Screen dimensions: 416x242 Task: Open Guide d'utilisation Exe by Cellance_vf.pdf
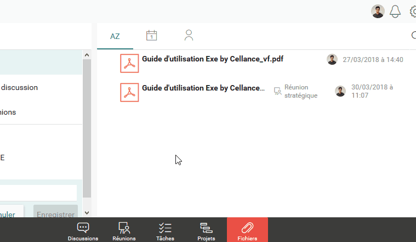tap(212, 59)
